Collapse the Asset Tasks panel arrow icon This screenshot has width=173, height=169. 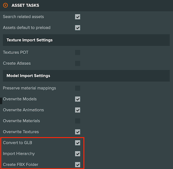(5, 5)
